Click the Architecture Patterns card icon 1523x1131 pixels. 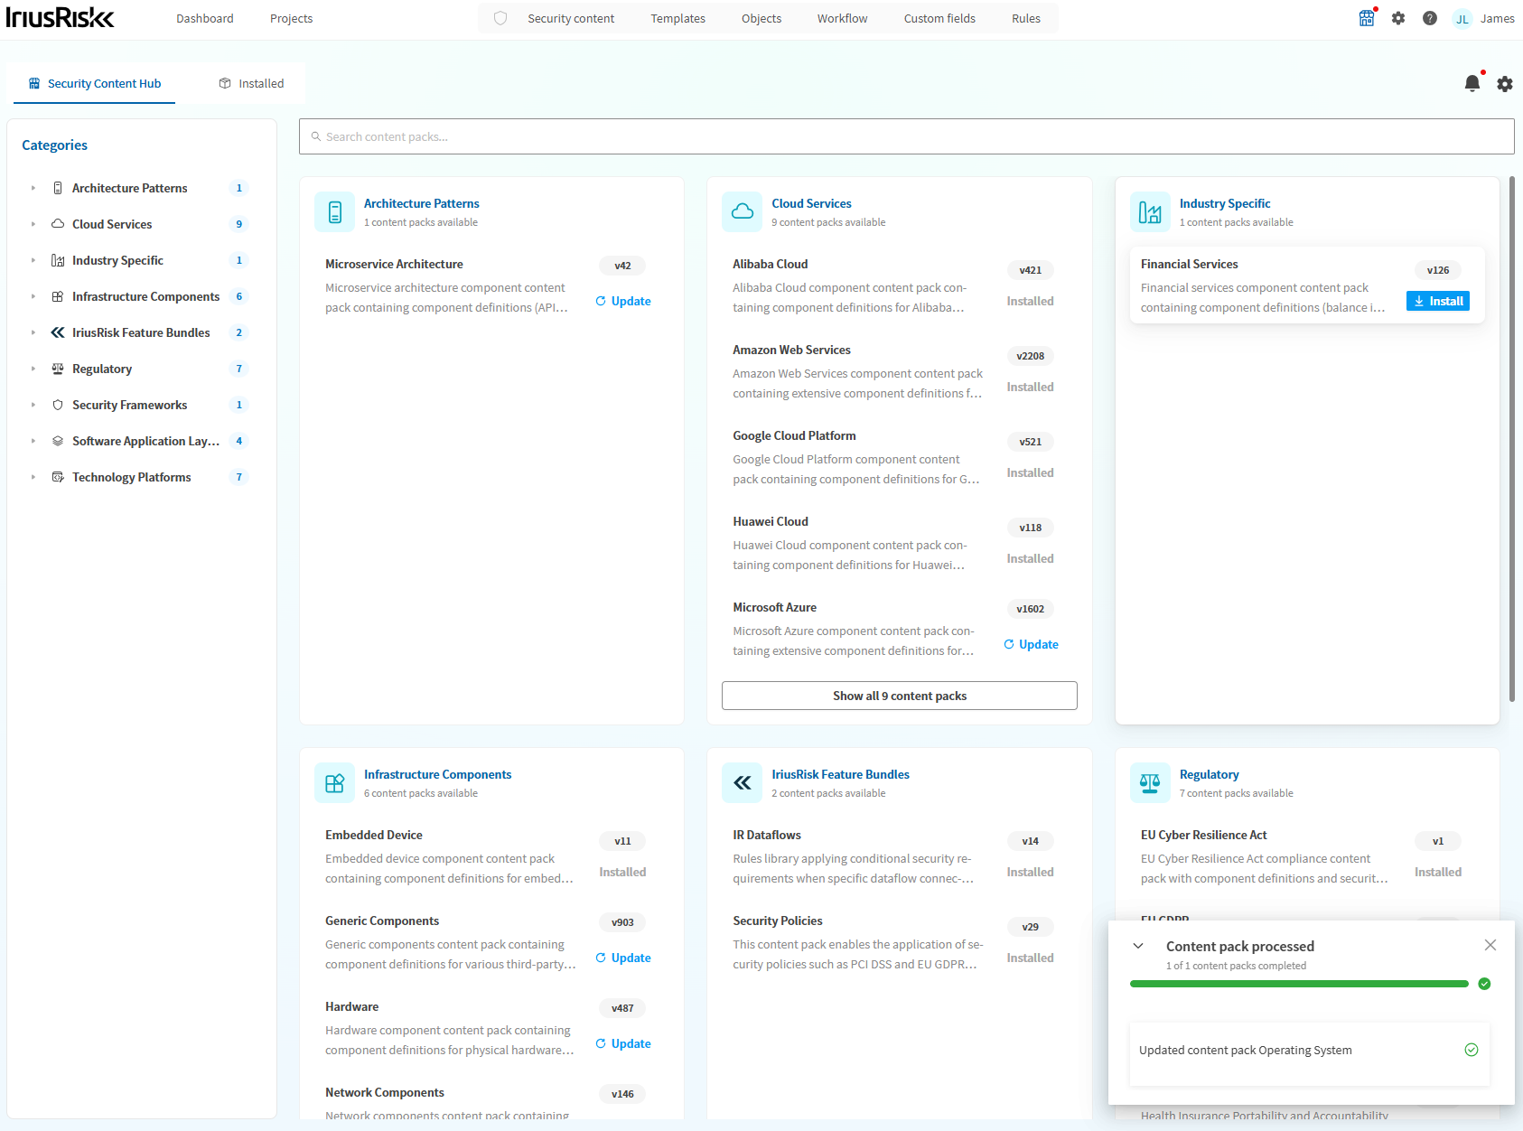click(335, 212)
